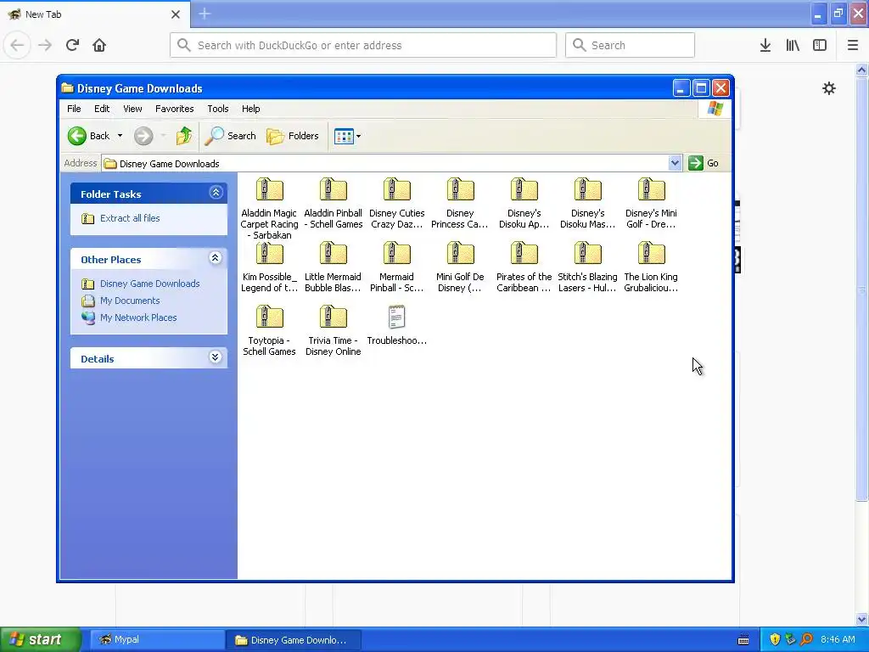Open the Favorites menu
Viewport: 869px width, 652px height.
175,109
